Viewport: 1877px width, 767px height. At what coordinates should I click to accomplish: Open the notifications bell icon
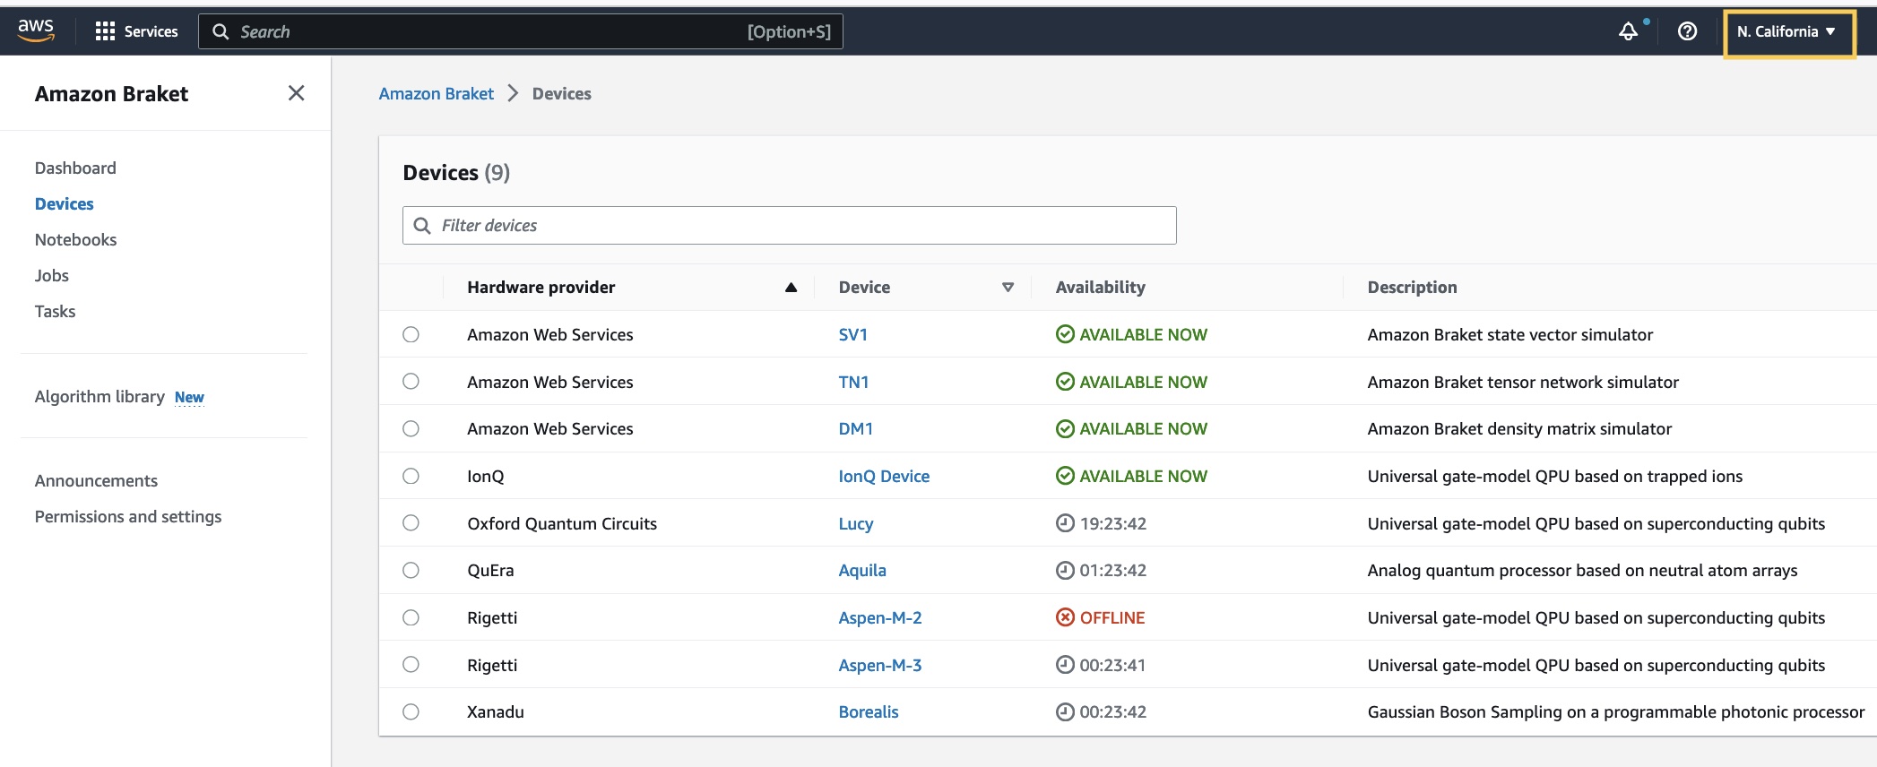pos(1629,31)
